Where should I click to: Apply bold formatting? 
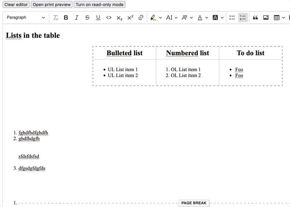click(66, 17)
